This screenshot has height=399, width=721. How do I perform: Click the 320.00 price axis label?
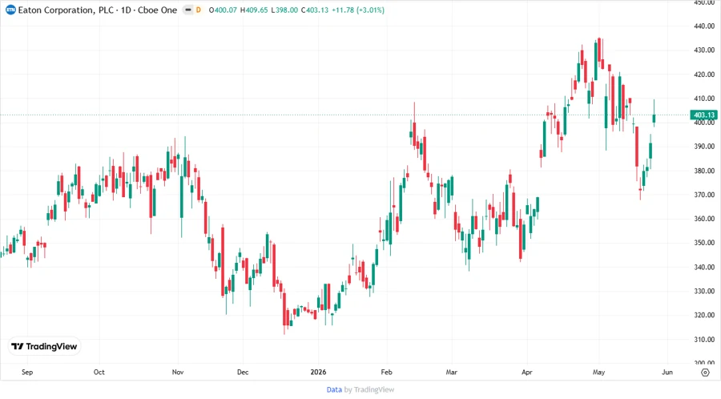point(704,316)
